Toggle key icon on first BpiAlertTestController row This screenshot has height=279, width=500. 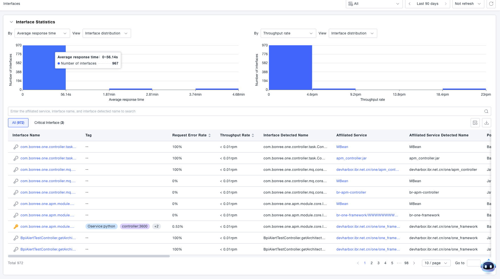(x=16, y=238)
